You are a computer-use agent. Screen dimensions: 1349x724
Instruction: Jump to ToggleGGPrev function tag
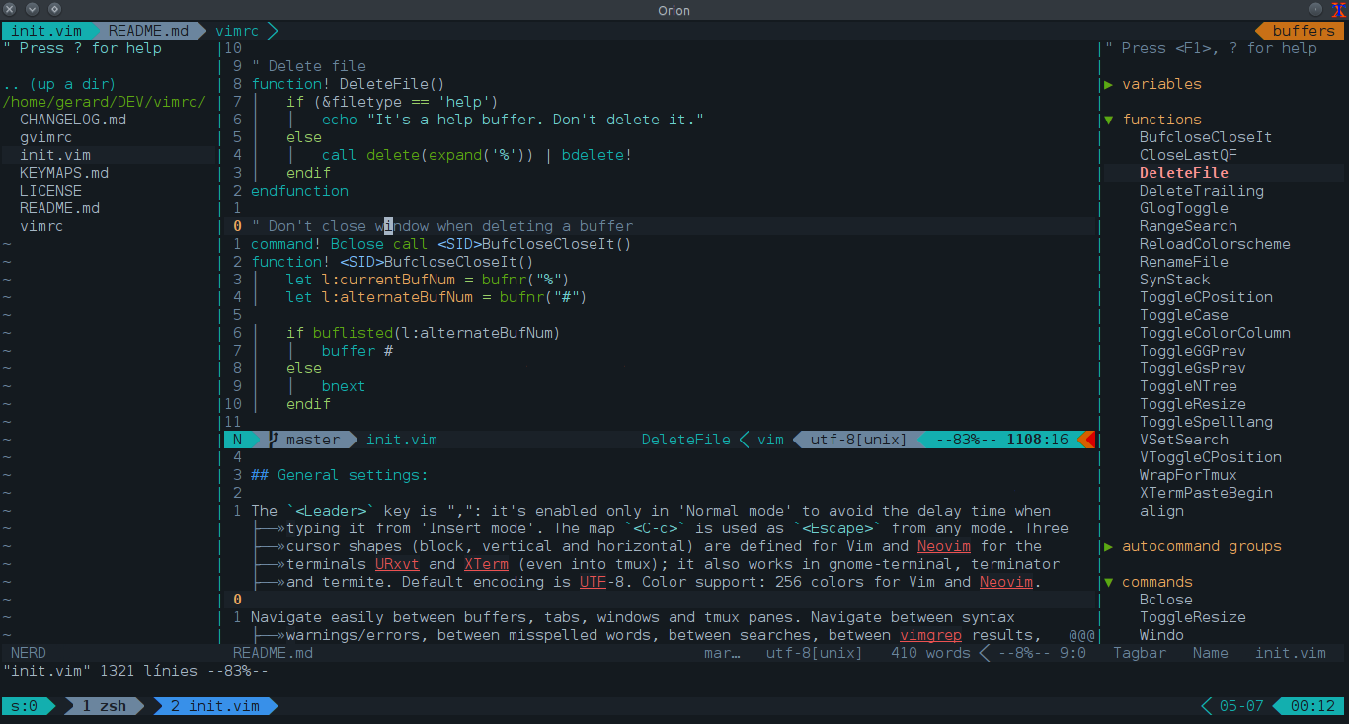[x=1193, y=351]
